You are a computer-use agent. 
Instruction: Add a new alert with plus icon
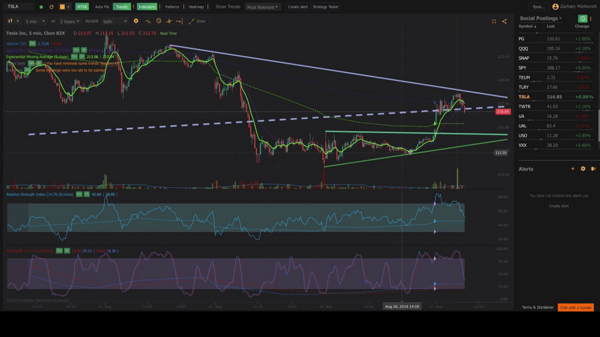point(573,169)
